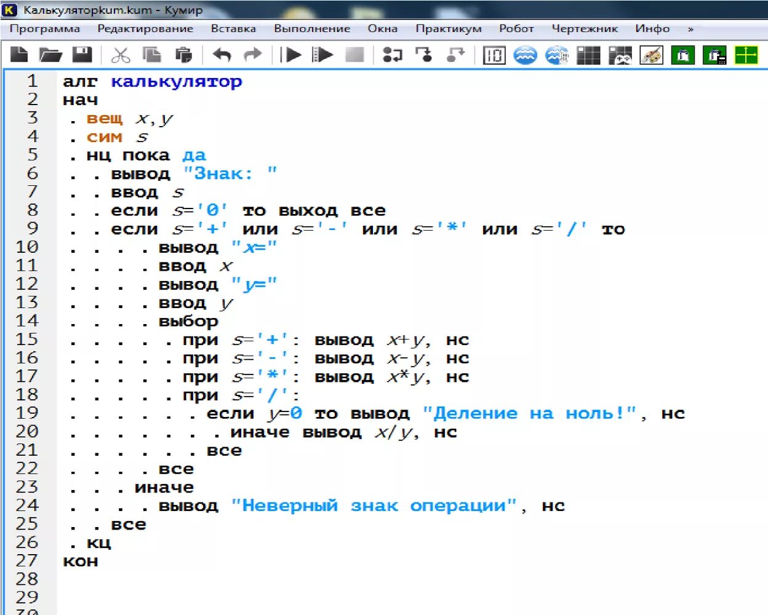This screenshot has height=615, width=768.
Task: Click keyword вещ on line 3
Action: 105,119
